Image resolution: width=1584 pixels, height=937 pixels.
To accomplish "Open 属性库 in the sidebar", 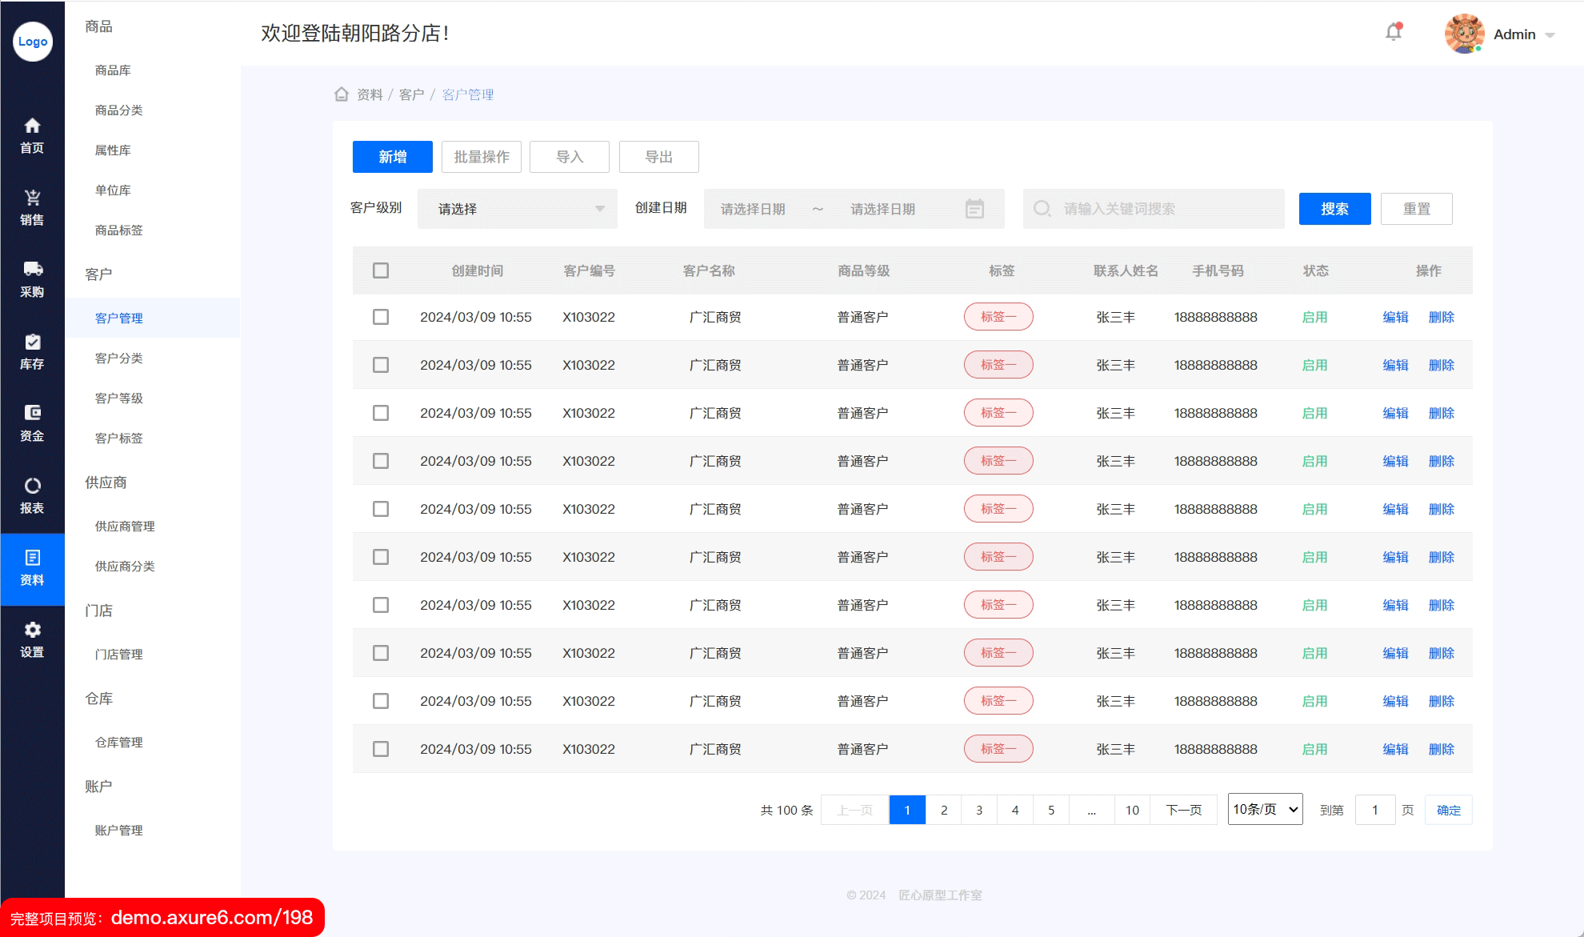I will [113, 150].
